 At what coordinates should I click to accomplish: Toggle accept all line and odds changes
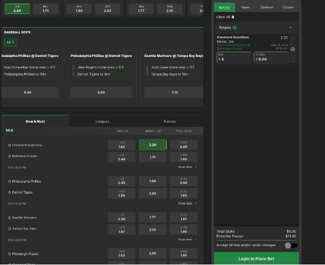coord(291,245)
